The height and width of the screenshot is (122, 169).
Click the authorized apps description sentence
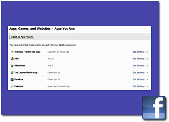(43, 45)
